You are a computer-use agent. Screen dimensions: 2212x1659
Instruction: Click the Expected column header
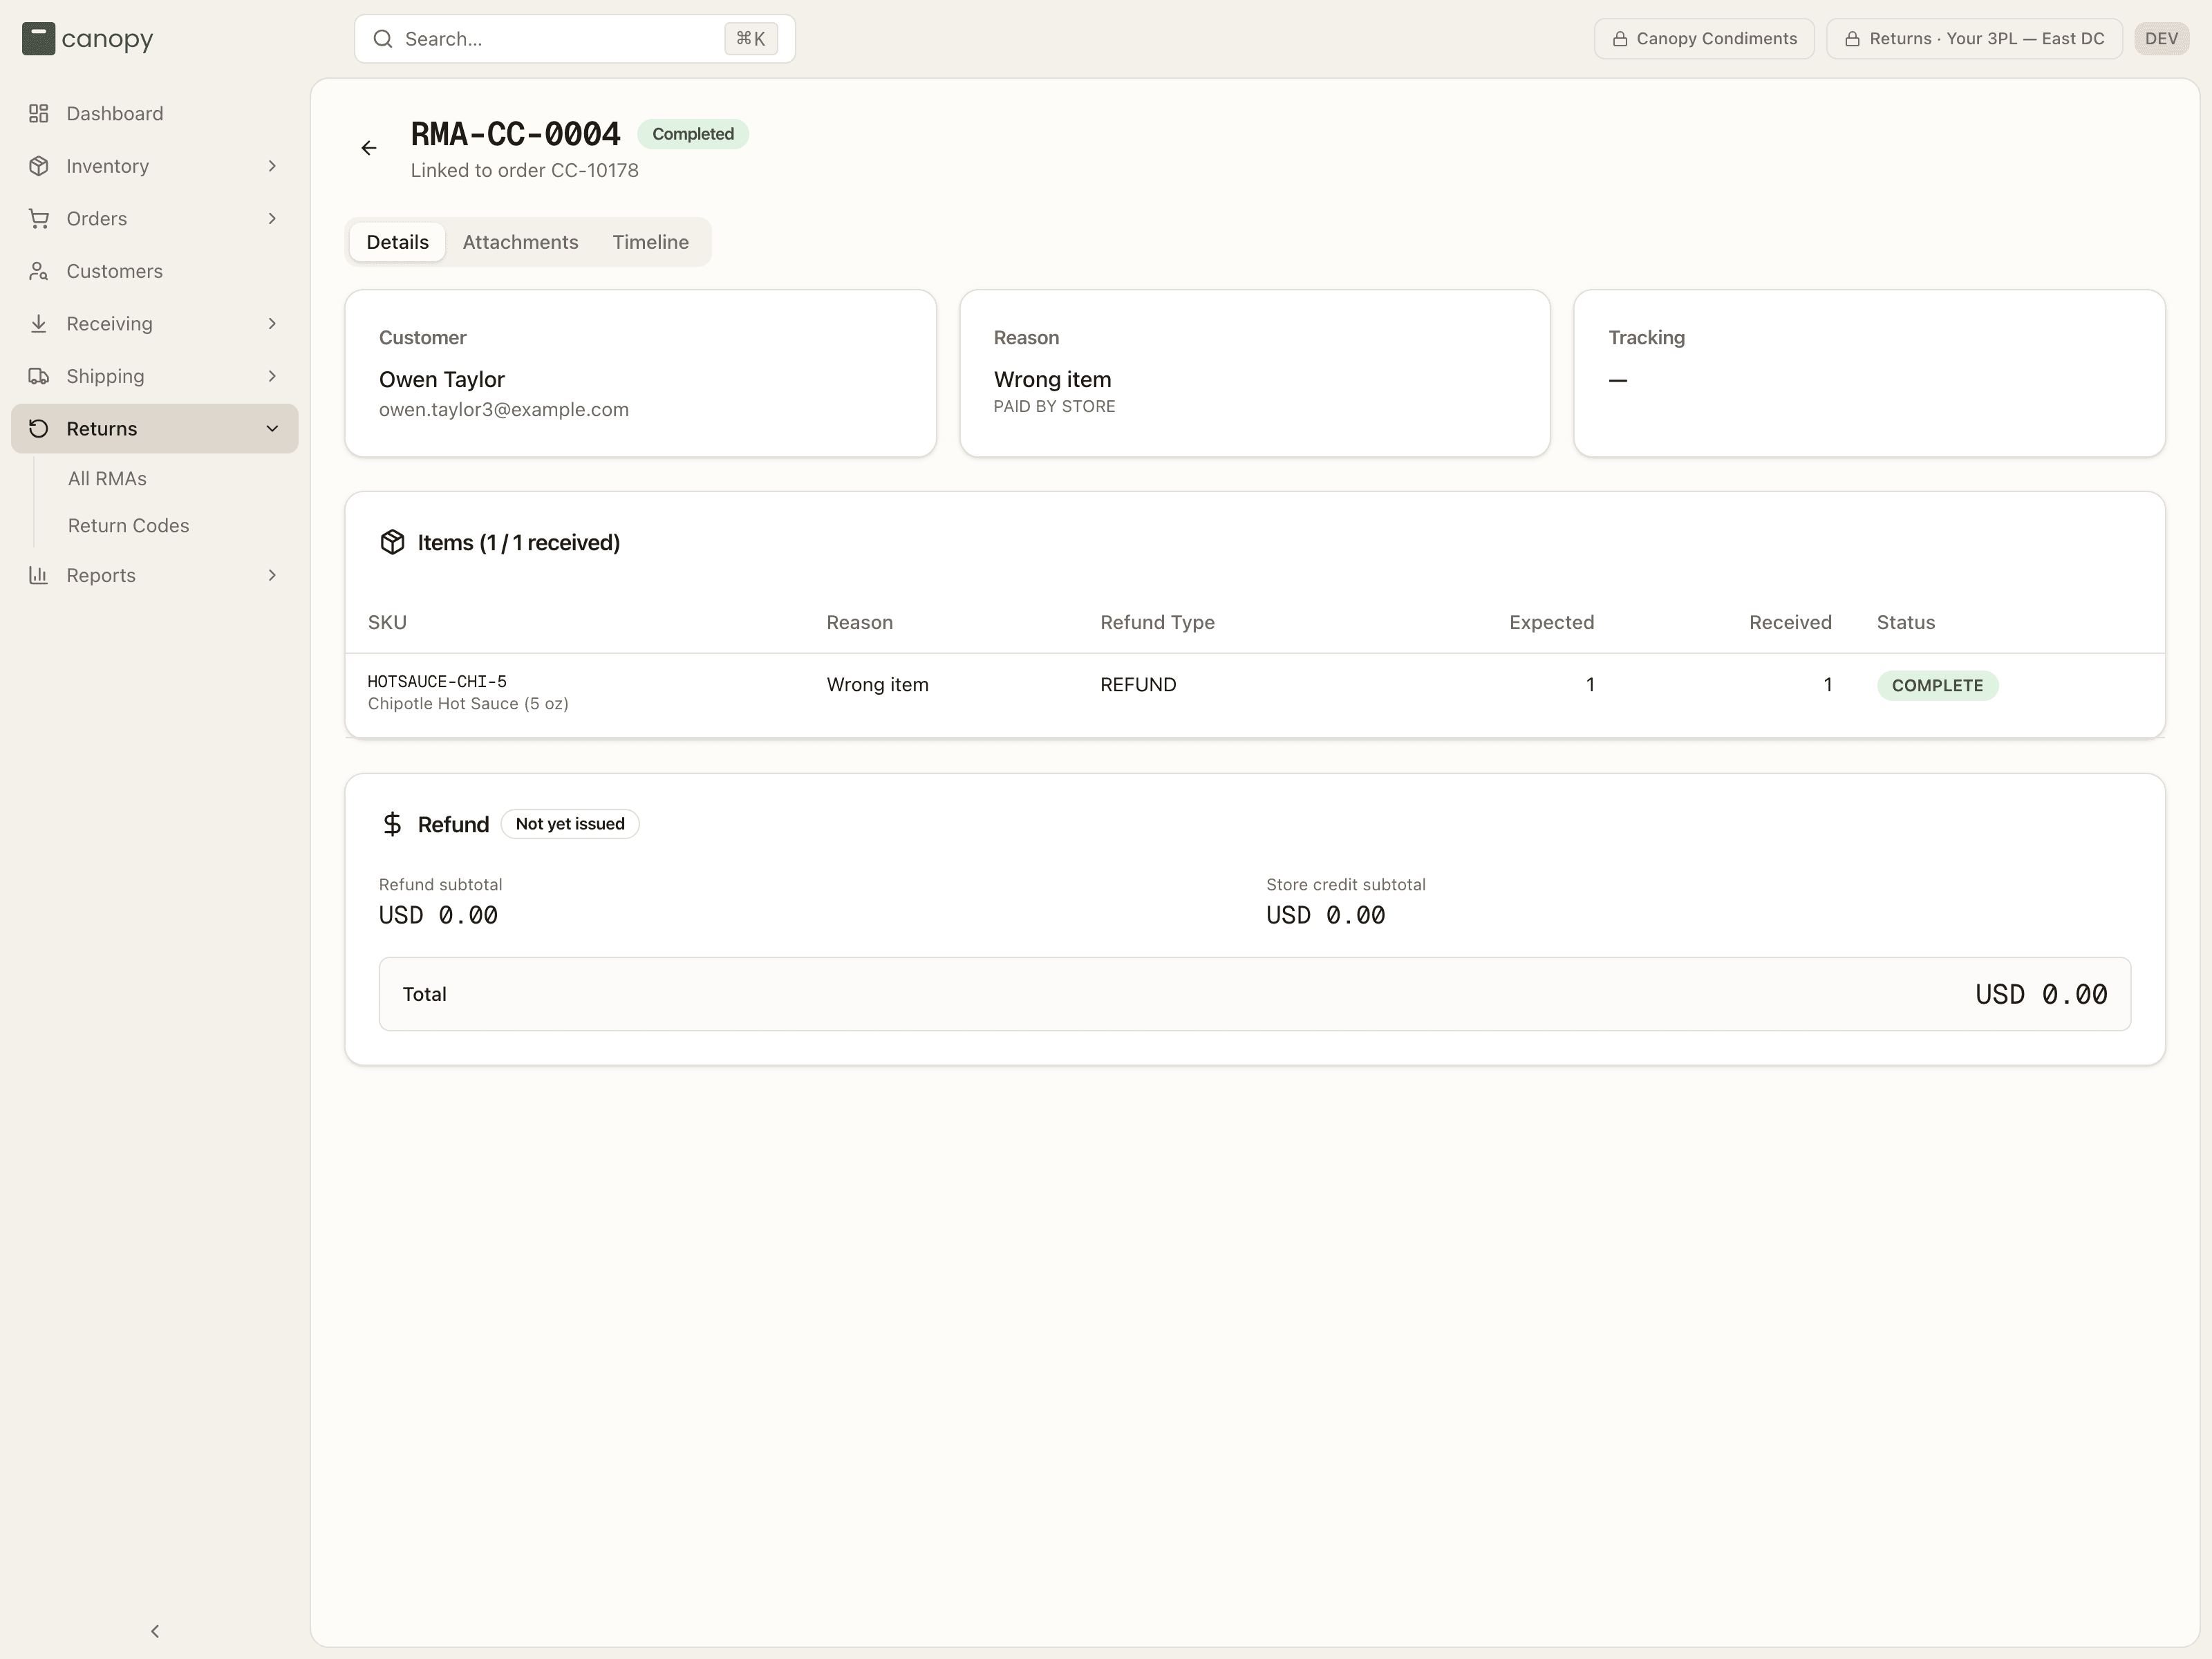pos(1551,622)
